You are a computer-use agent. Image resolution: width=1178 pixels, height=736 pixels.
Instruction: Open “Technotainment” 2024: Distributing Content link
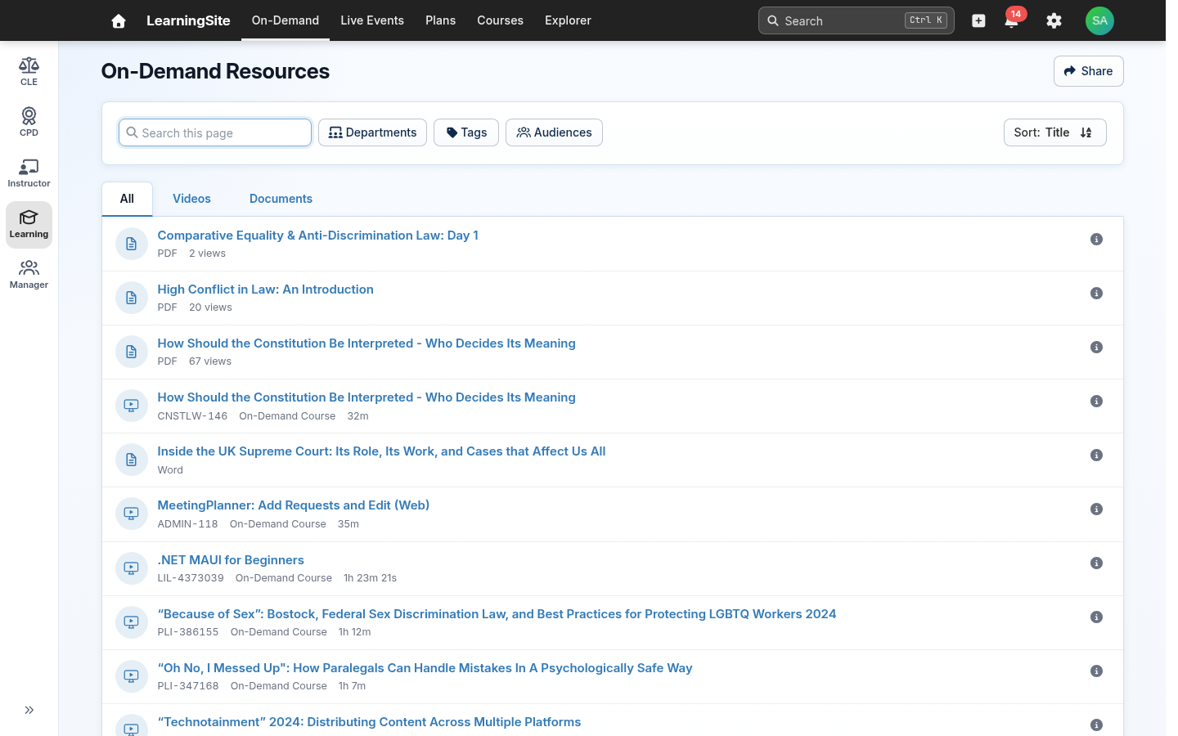pos(369,722)
